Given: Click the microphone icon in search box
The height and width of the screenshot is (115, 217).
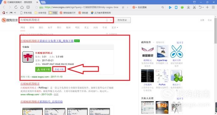Looking at the screenshot, I should point(107,20).
